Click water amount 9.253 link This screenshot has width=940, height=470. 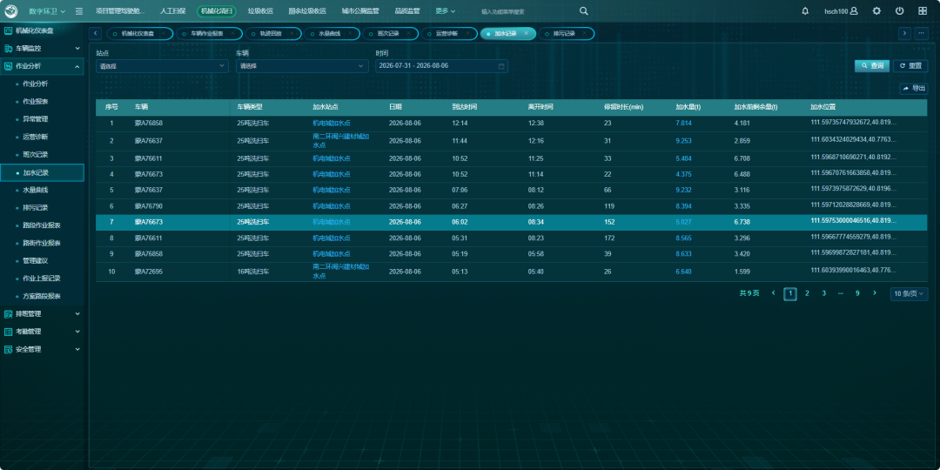tap(684, 141)
